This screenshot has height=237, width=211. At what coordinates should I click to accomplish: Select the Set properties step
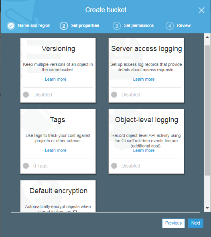point(85,25)
